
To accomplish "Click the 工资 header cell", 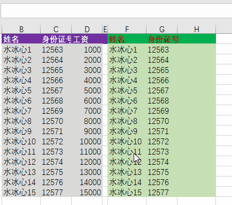I will (x=87, y=39).
